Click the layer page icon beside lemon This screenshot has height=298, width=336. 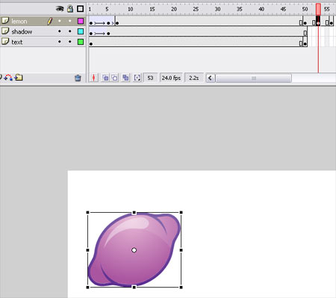pyautogui.click(x=5, y=21)
